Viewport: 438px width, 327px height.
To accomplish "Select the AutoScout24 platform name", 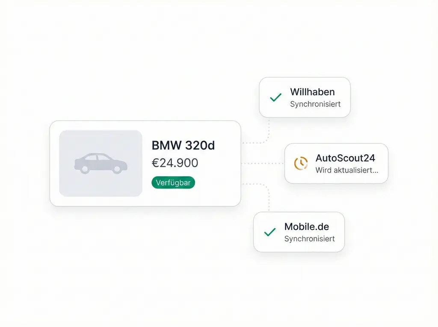I will click(x=345, y=158).
